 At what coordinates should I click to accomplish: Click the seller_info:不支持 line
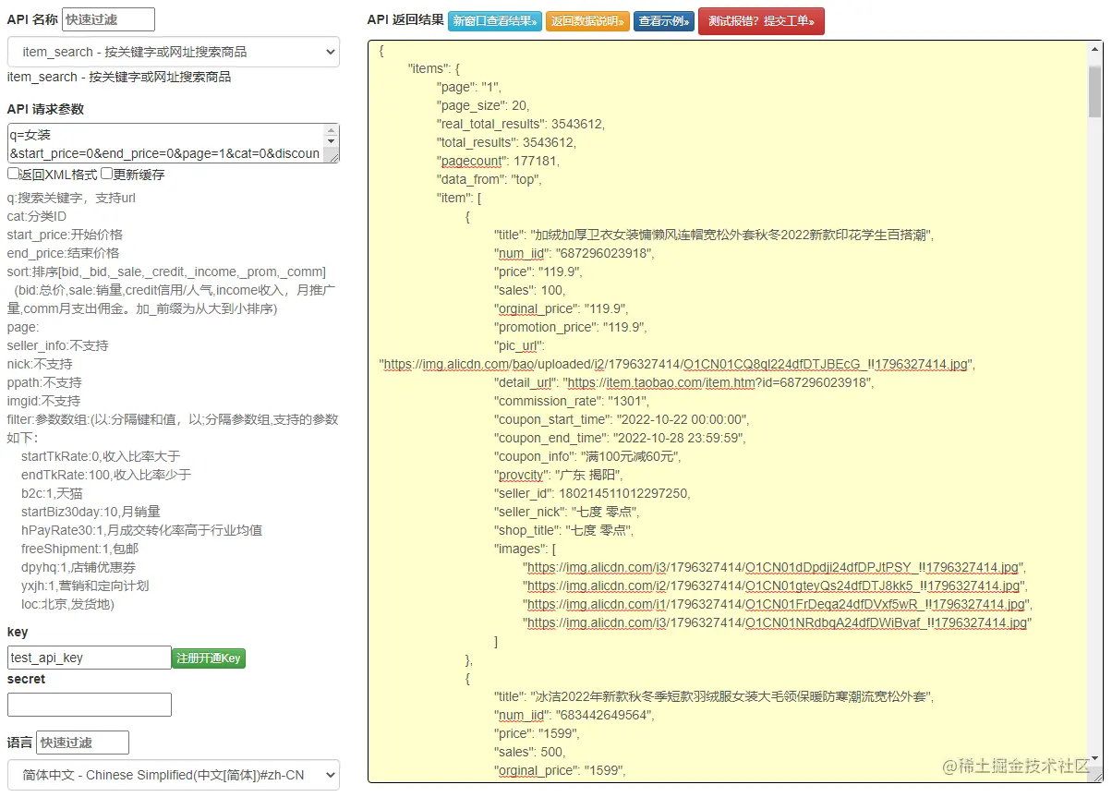point(58,345)
